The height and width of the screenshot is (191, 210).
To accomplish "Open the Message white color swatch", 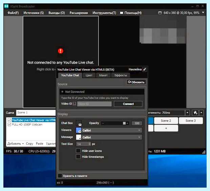I will pos(79,137).
